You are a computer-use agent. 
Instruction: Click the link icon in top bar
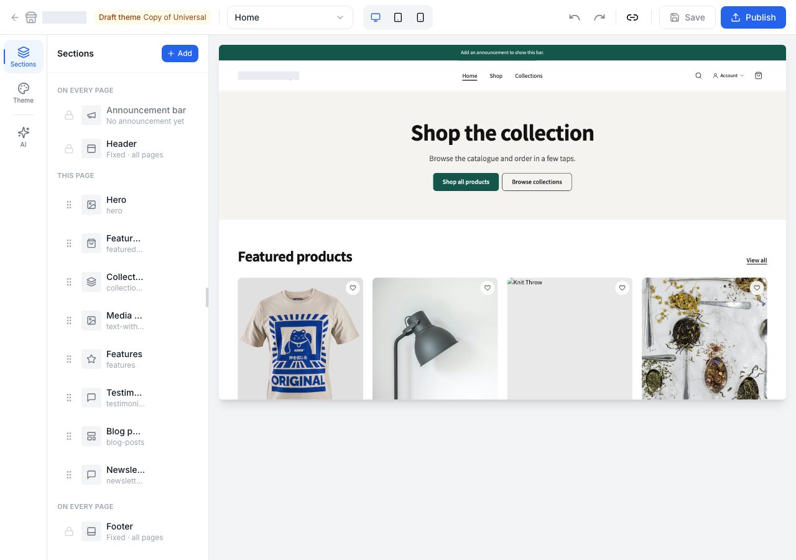(632, 17)
